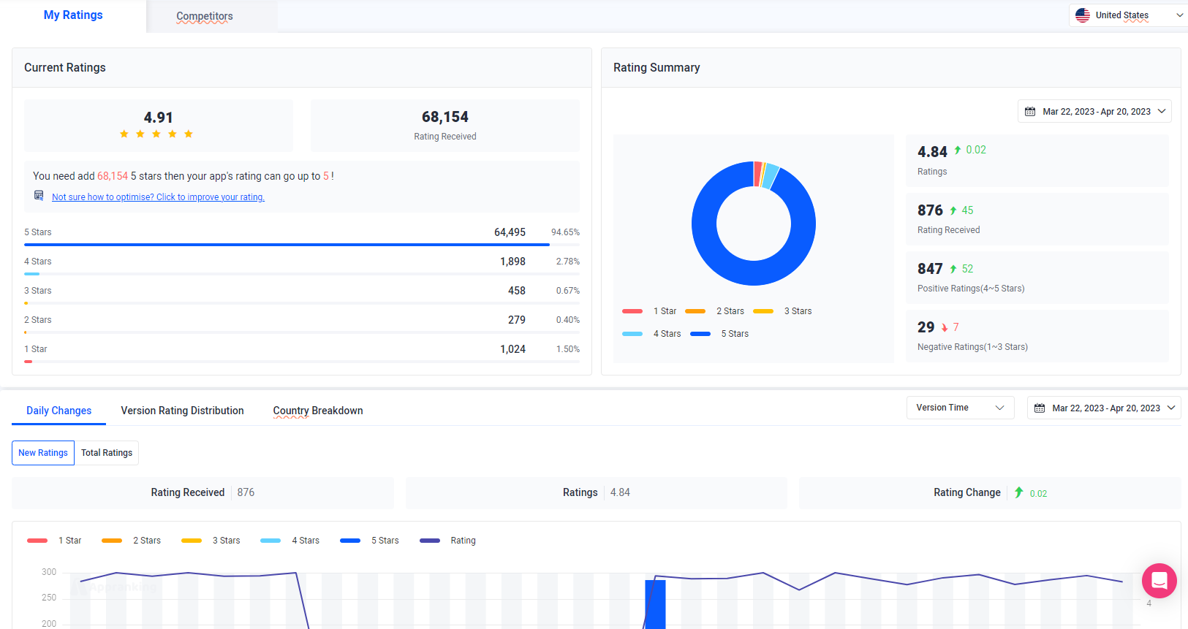Click the 1,024 one-star count
The width and height of the screenshot is (1188, 629).
512,349
